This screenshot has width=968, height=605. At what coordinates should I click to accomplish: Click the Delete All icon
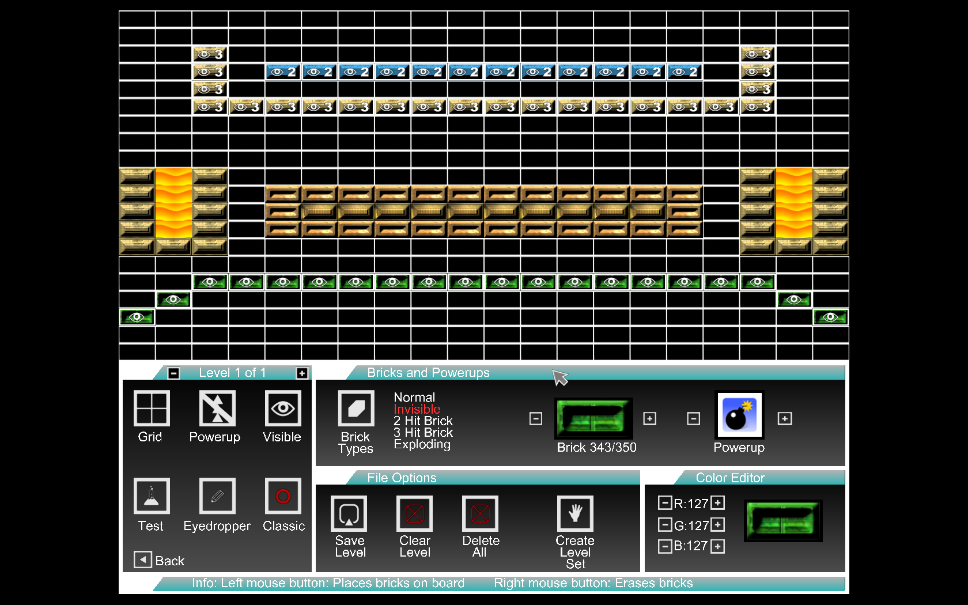[x=480, y=514]
